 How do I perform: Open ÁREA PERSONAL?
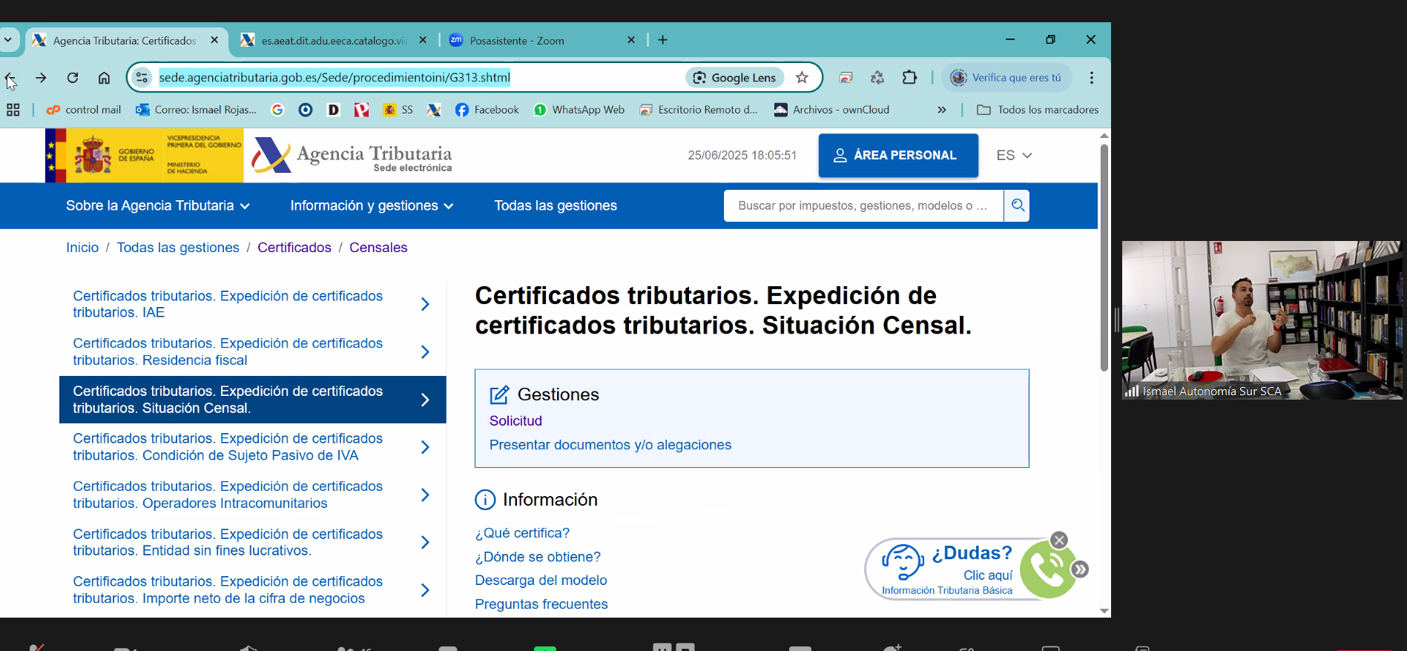point(898,155)
